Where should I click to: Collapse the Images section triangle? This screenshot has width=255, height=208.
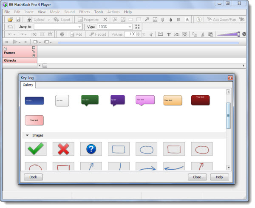click(27, 135)
